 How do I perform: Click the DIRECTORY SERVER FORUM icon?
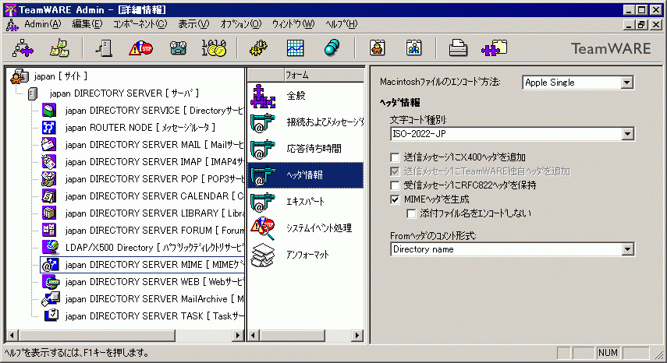[49, 230]
